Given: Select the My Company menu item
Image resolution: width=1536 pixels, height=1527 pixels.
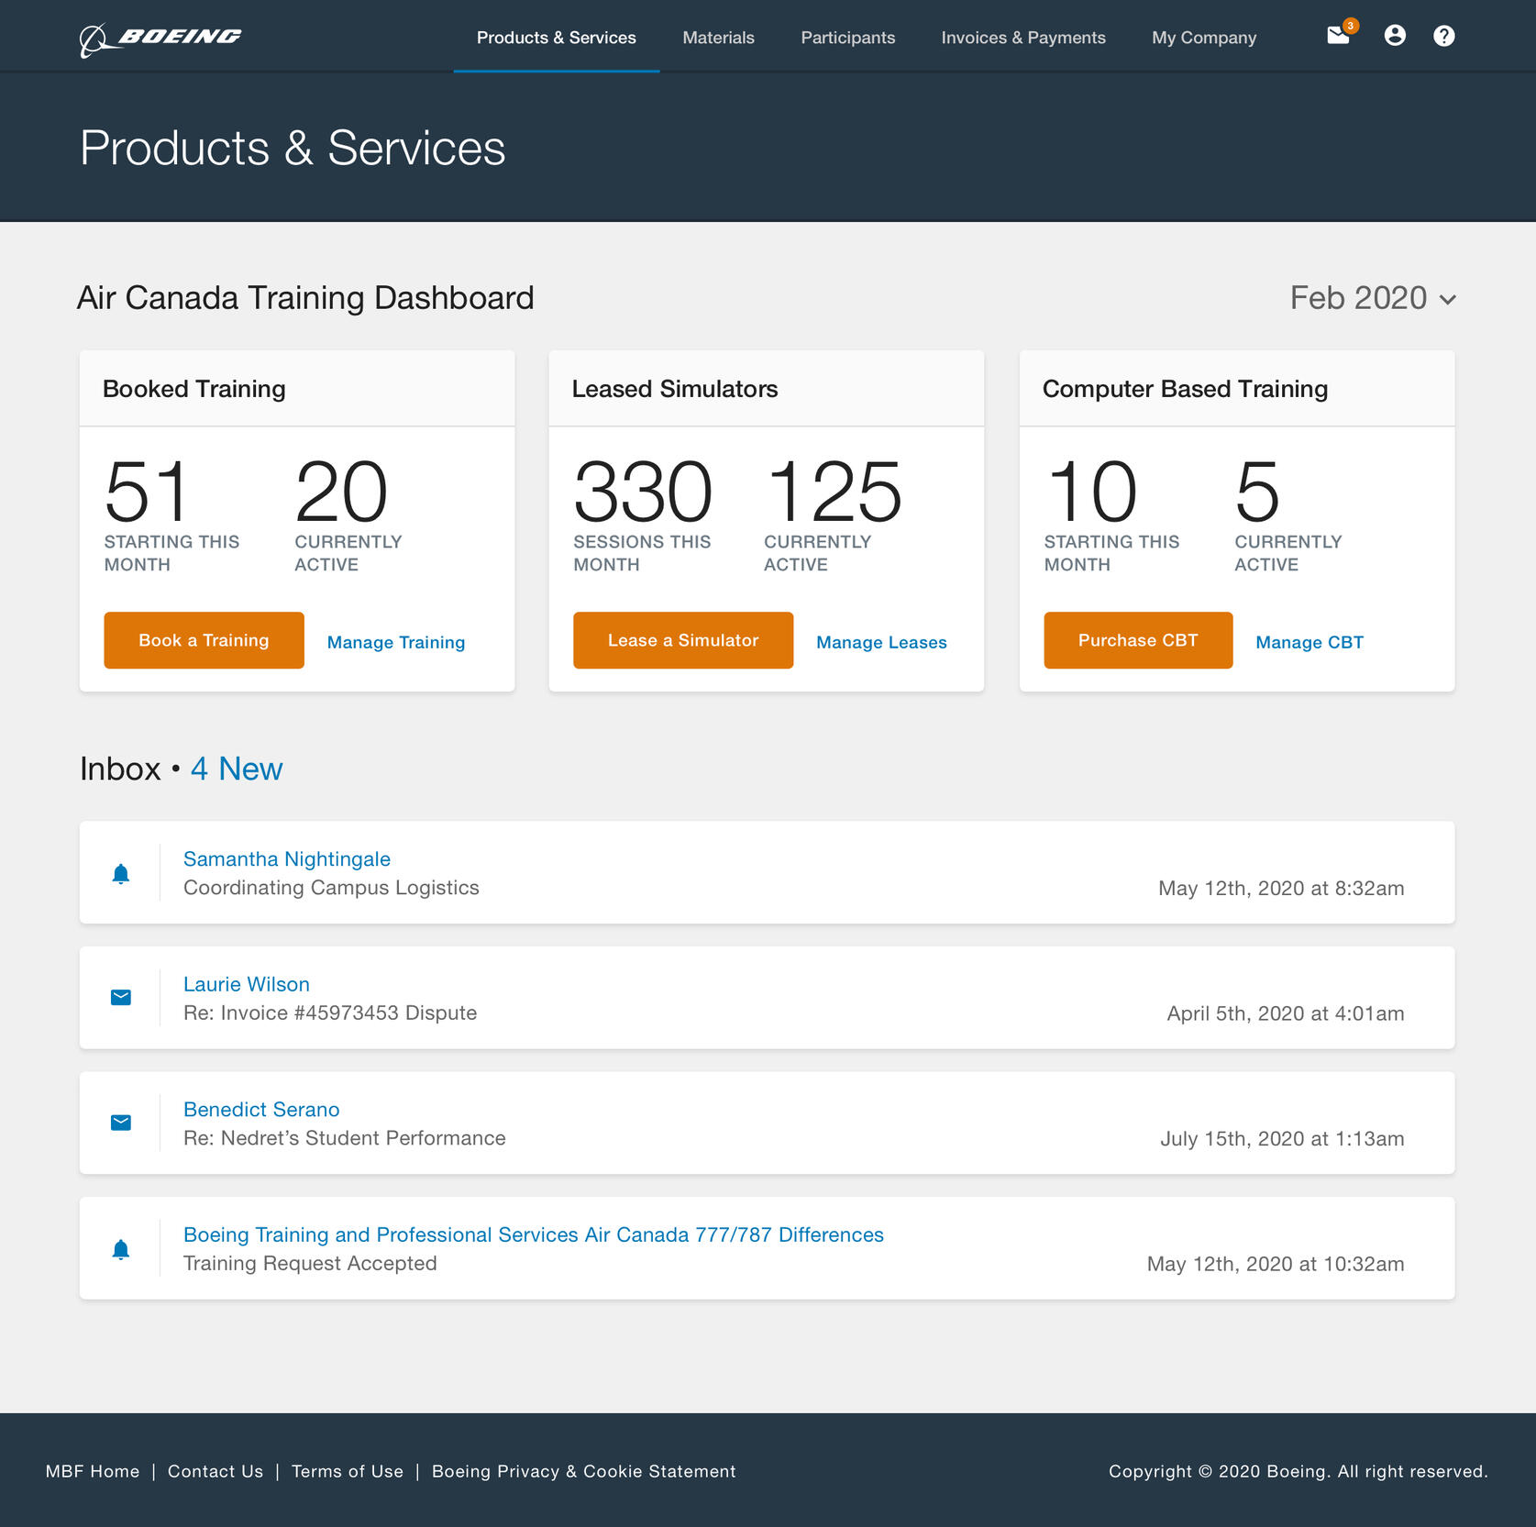Looking at the screenshot, I should pos(1203,38).
